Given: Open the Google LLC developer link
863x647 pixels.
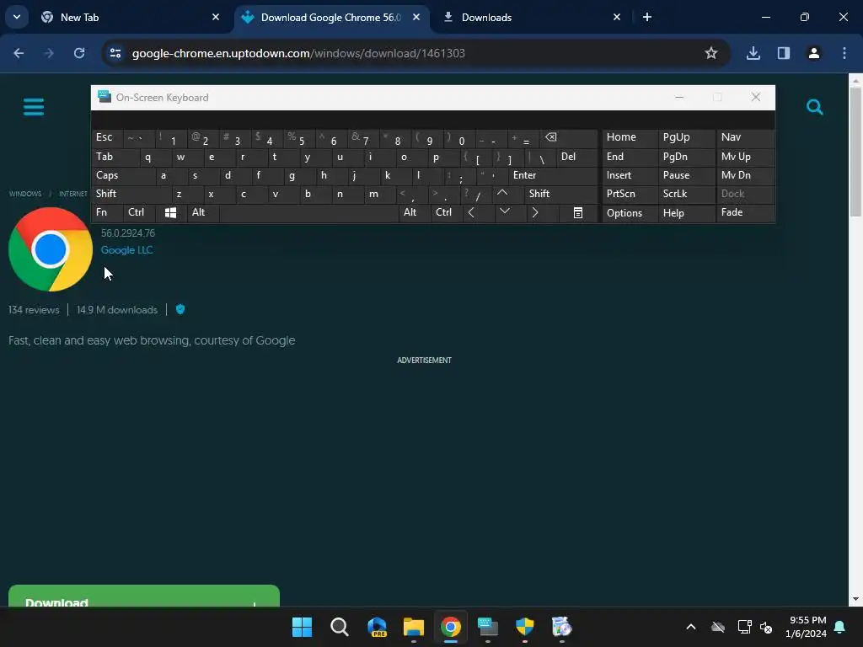Looking at the screenshot, I should click(126, 249).
